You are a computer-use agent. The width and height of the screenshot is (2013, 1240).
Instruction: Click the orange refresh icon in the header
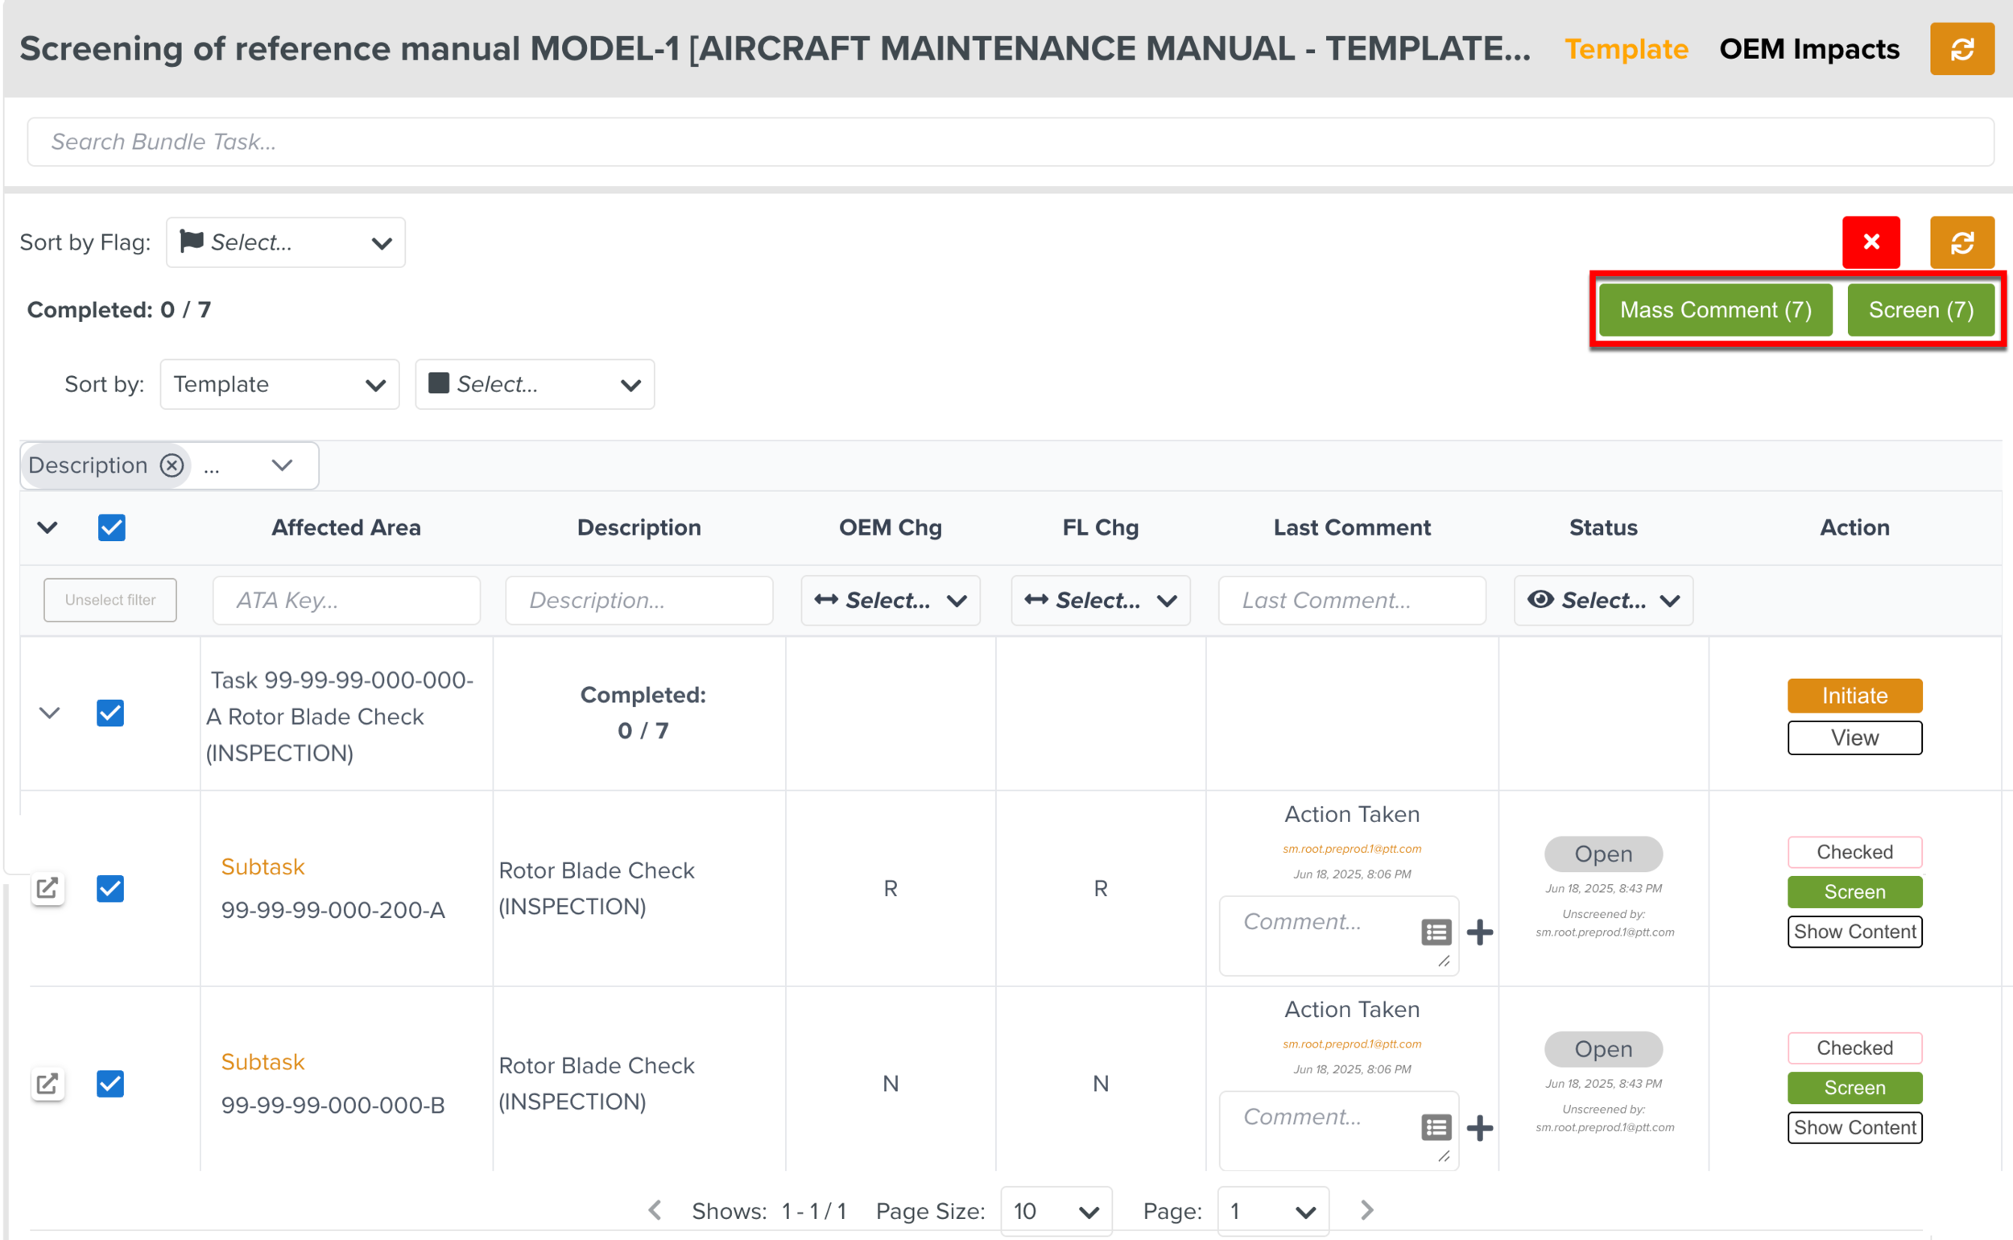1961,49
